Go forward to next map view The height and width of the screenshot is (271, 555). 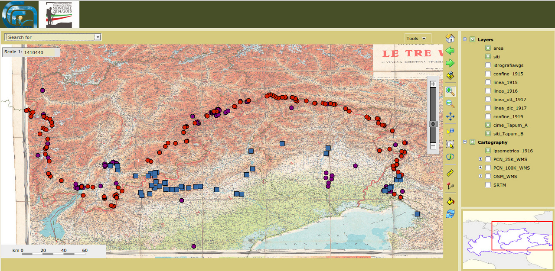point(450,63)
